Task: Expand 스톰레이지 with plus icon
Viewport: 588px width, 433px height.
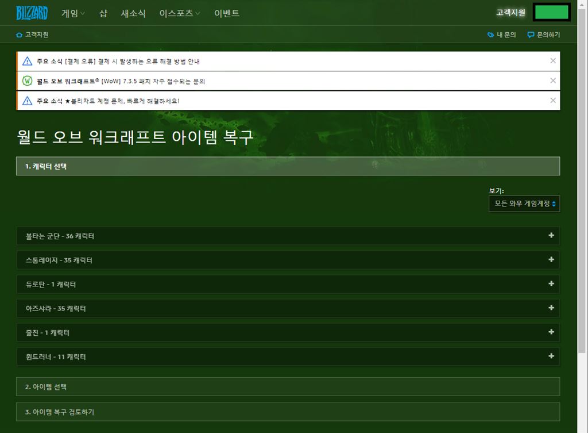Action: click(x=551, y=259)
